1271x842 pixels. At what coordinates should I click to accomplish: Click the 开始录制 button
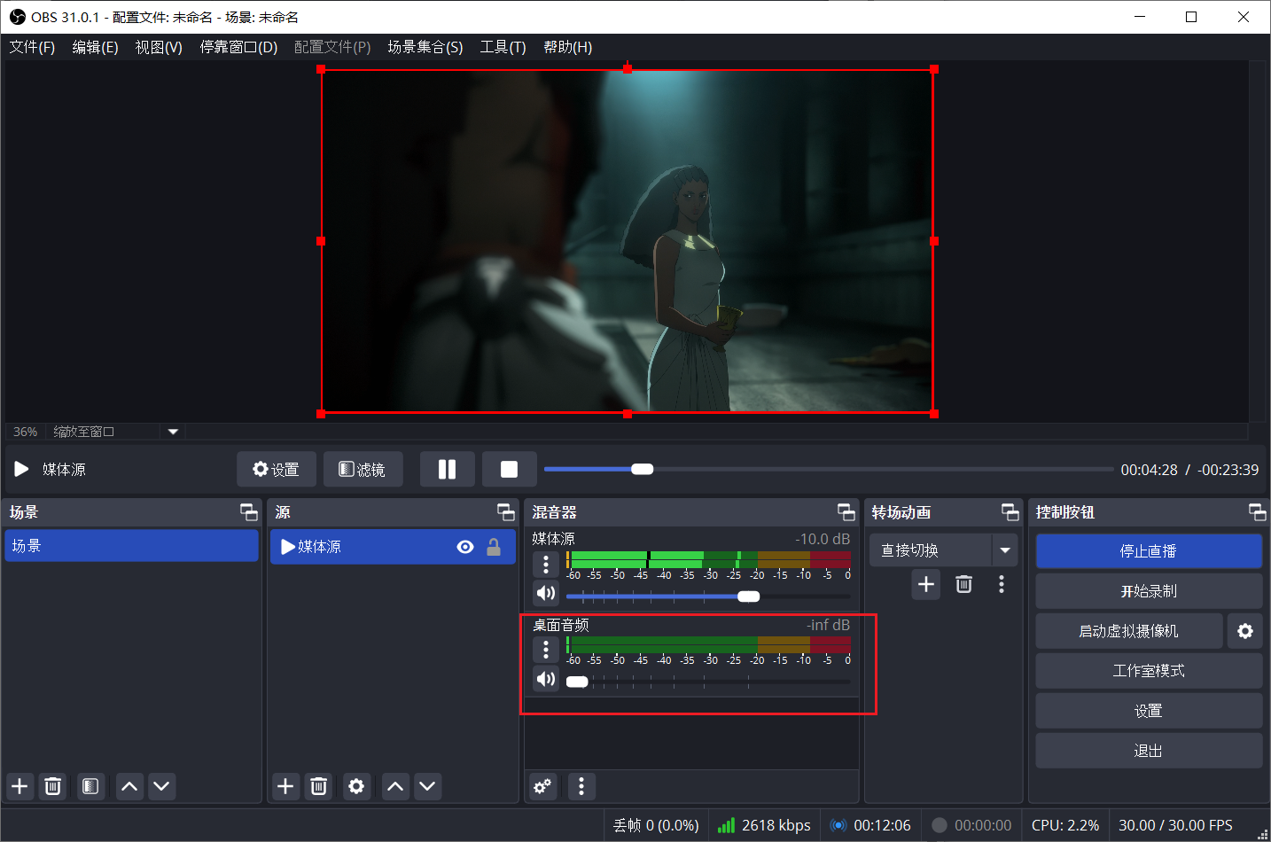click(1149, 591)
